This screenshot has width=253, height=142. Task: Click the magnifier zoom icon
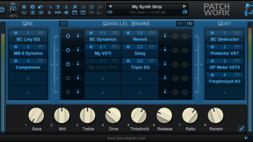pos(75,7)
